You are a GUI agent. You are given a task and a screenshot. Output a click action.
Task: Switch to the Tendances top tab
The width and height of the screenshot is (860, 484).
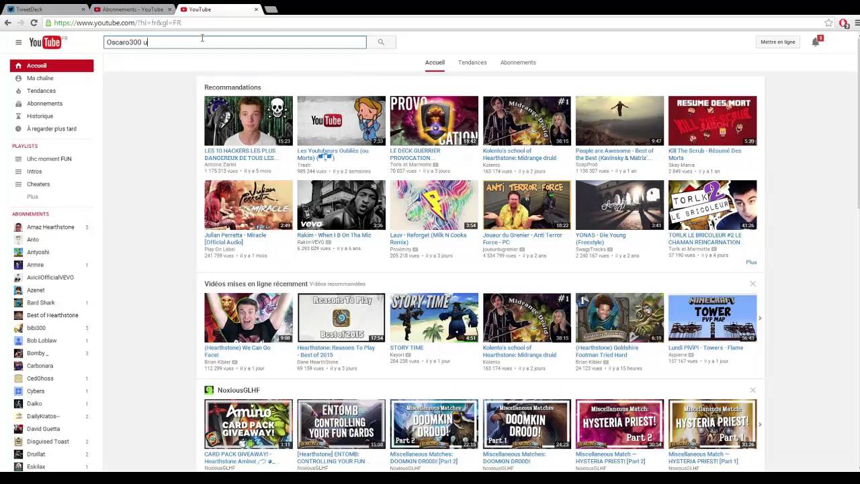click(472, 63)
